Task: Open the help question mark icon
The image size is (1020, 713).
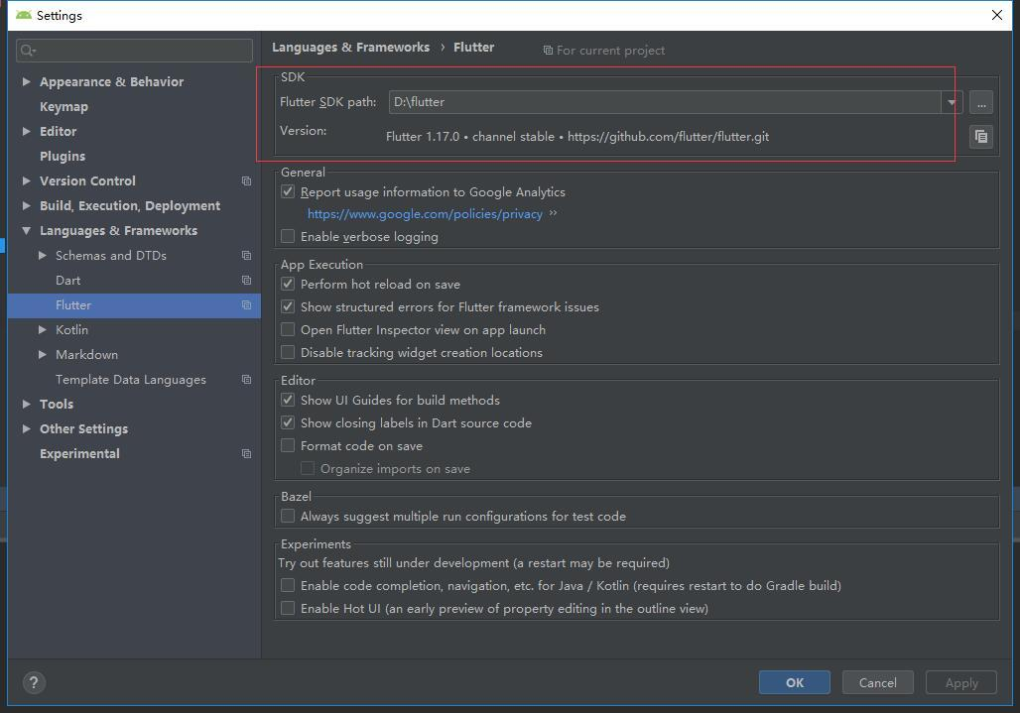Action: click(34, 682)
